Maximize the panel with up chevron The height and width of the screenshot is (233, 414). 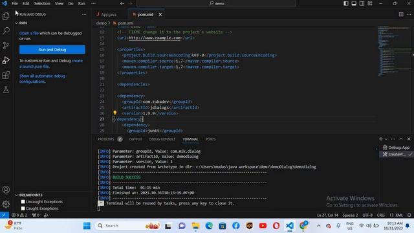401,139
